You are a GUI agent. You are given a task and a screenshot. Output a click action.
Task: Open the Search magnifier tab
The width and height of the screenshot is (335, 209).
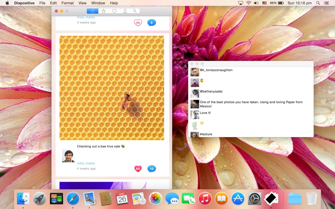click(135, 11)
